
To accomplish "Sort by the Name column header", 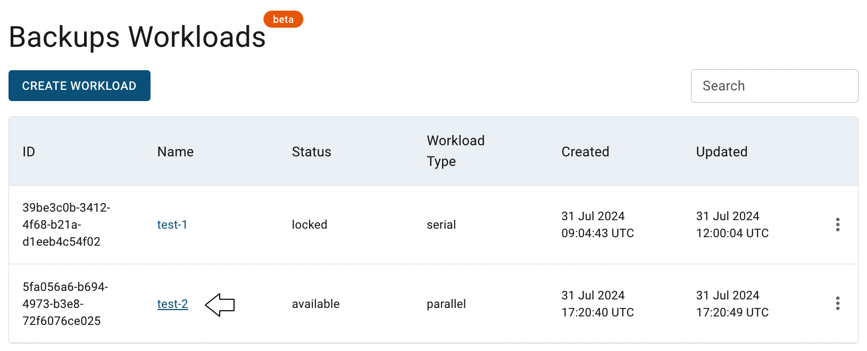I will coord(175,152).
